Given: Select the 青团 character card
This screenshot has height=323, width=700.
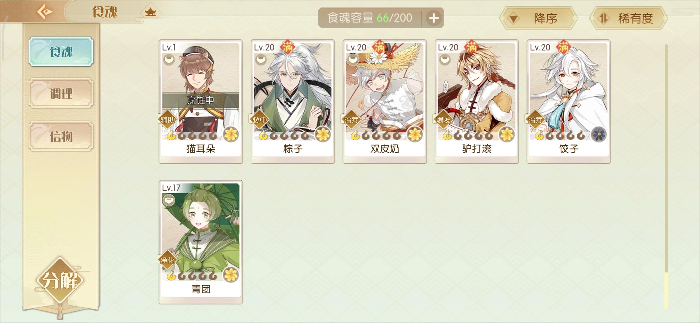Looking at the screenshot, I should [x=201, y=242].
